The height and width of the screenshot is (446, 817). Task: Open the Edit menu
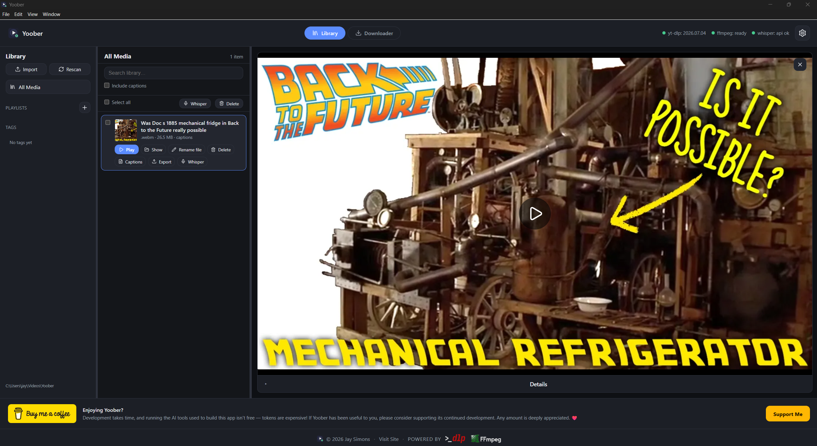click(18, 14)
